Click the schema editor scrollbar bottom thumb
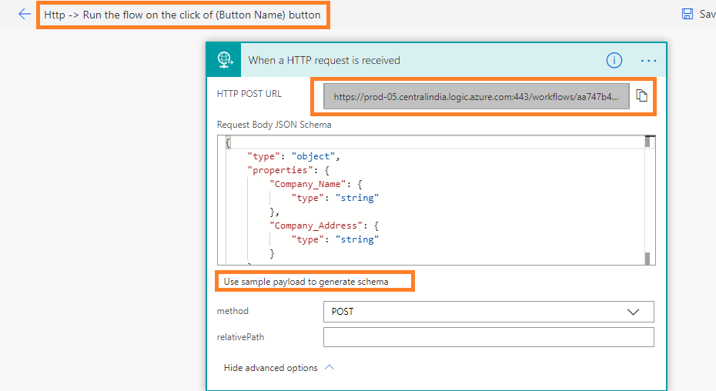Screen dimensions: 716x391 click(x=647, y=258)
